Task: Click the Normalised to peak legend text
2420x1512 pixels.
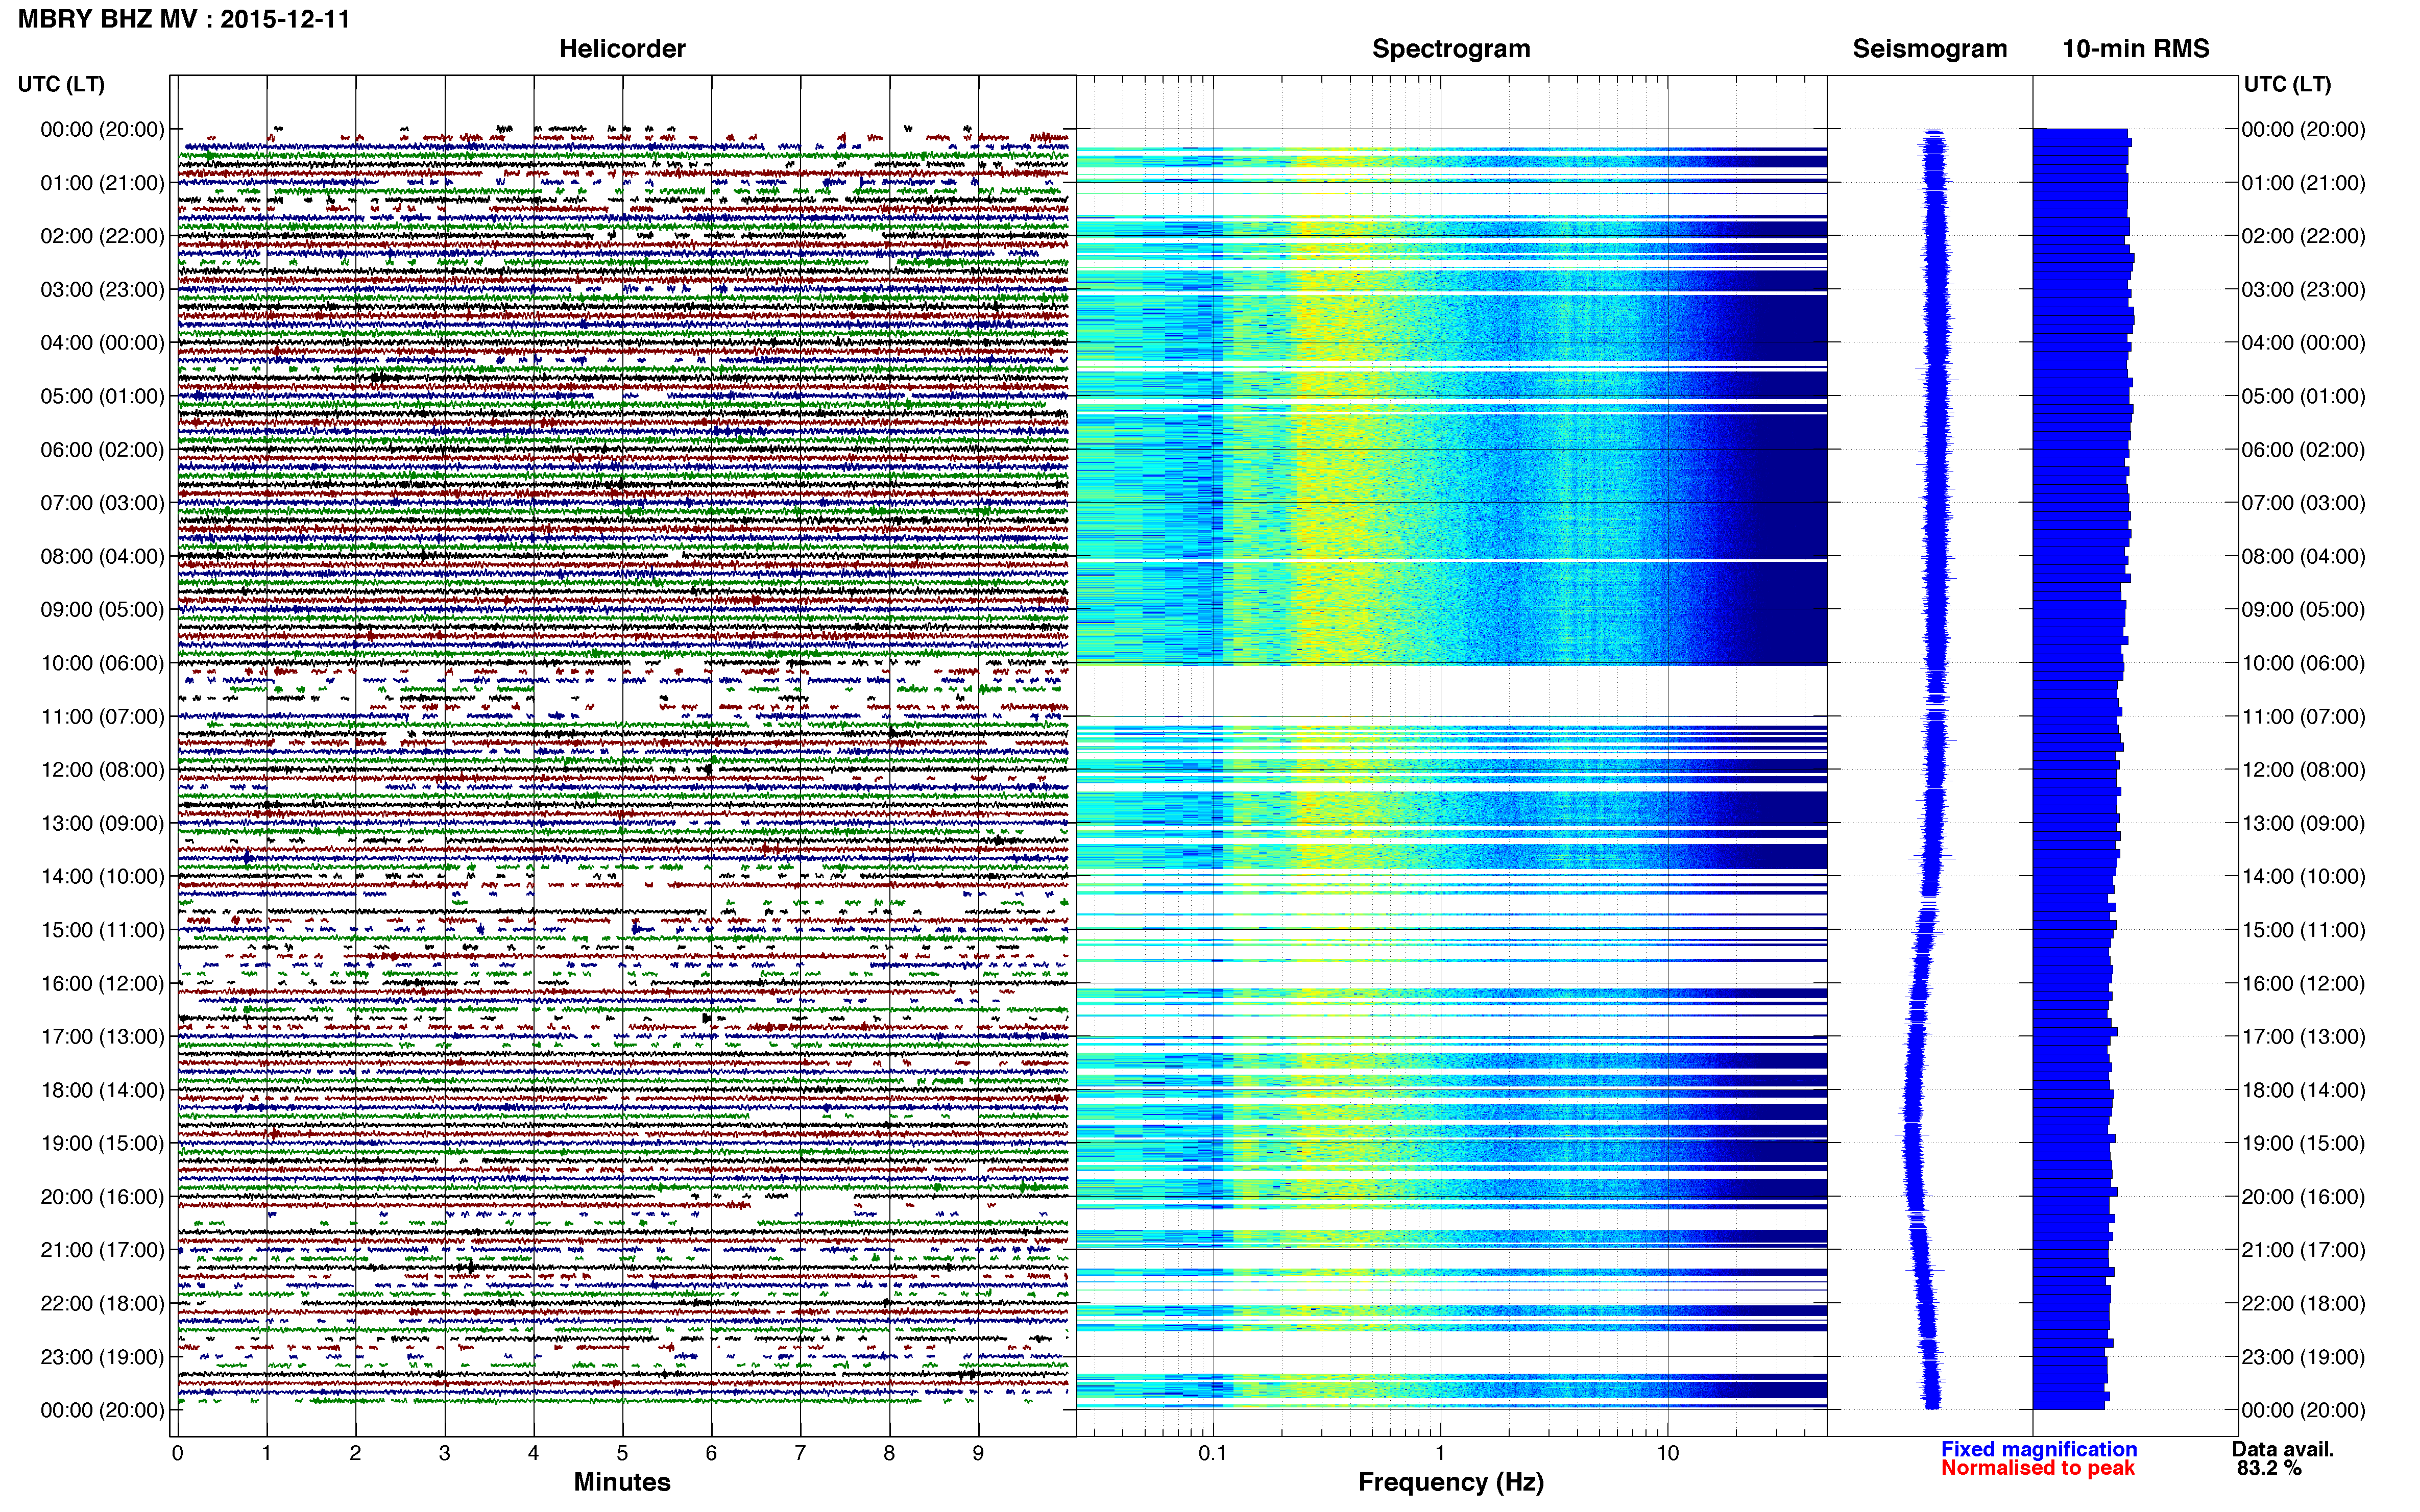Action: point(2038,1468)
